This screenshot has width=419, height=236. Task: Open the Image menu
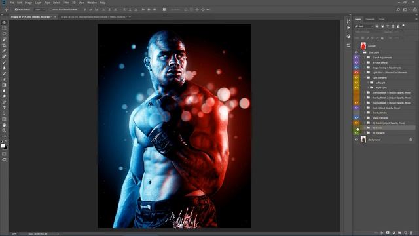(28, 3)
